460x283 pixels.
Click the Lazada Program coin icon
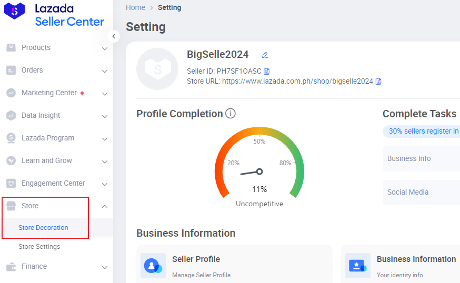11,138
